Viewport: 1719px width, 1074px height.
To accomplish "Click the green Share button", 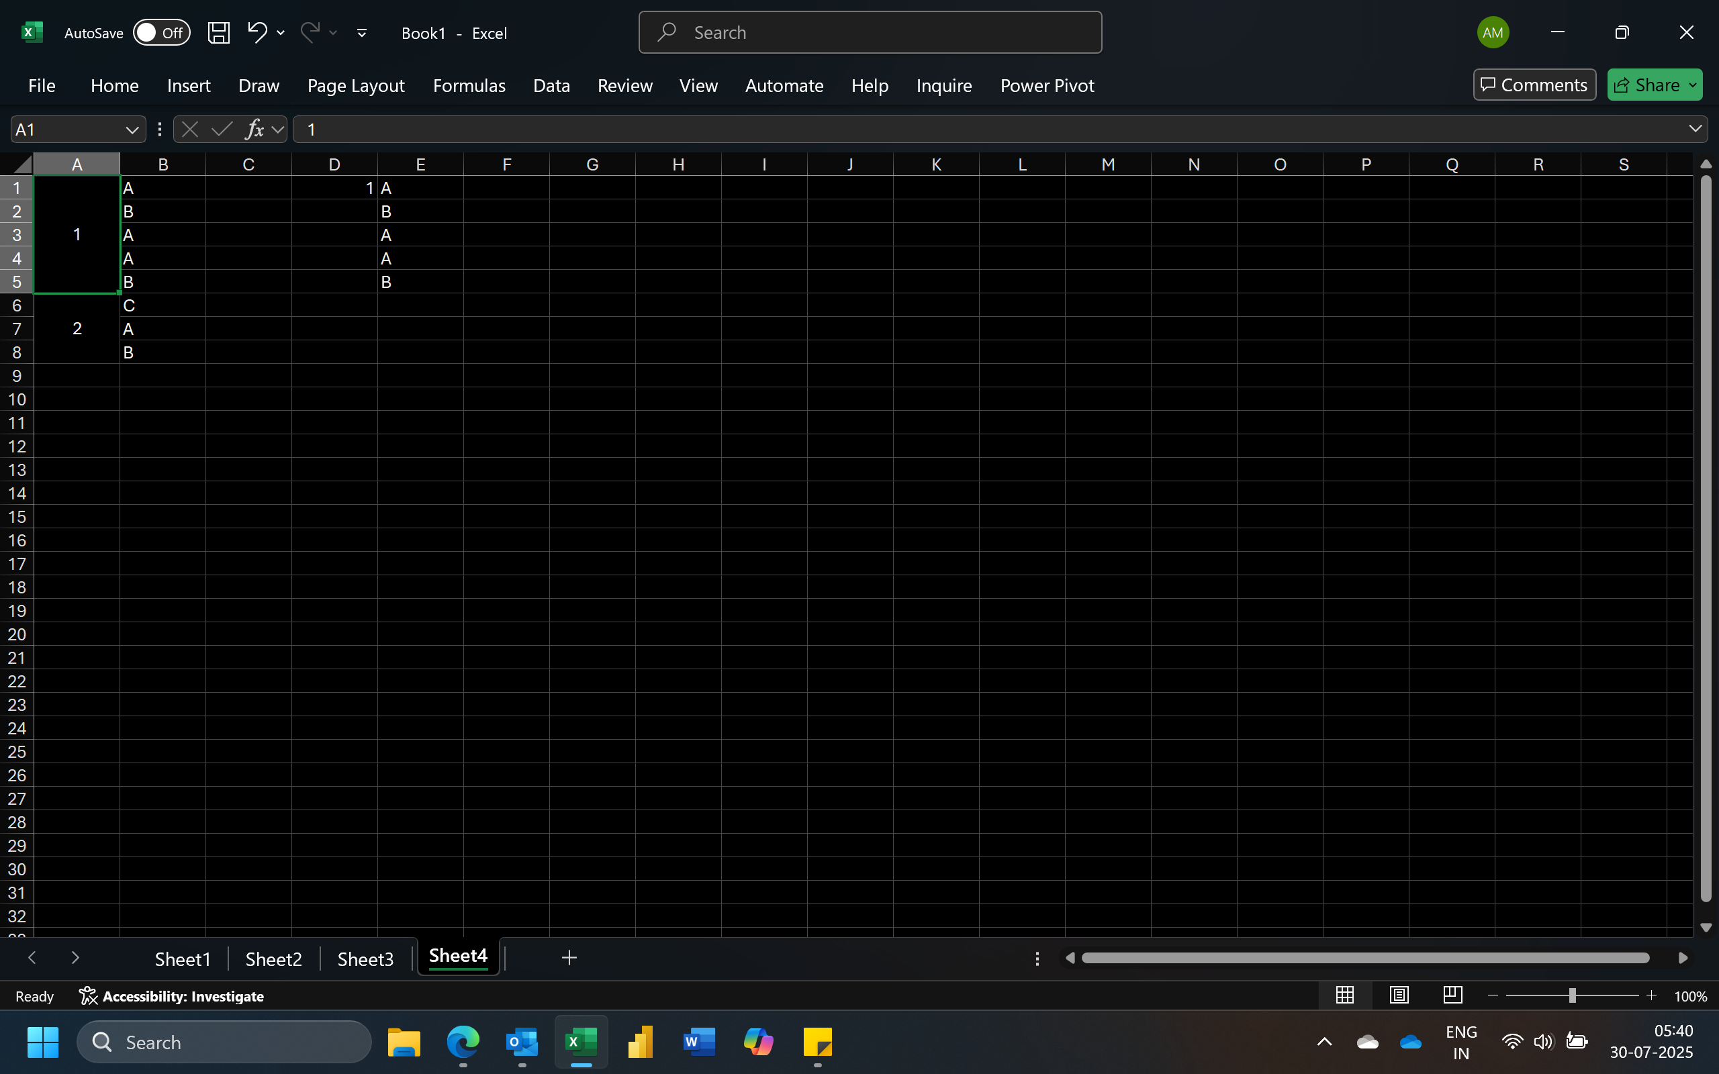I will (x=1646, y=85).
